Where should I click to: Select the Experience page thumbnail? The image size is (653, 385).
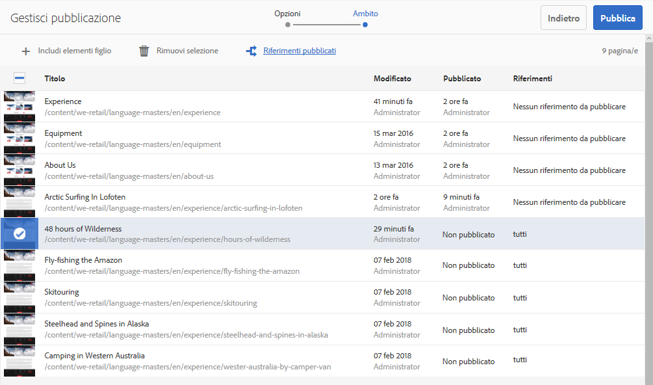(19, 107)
